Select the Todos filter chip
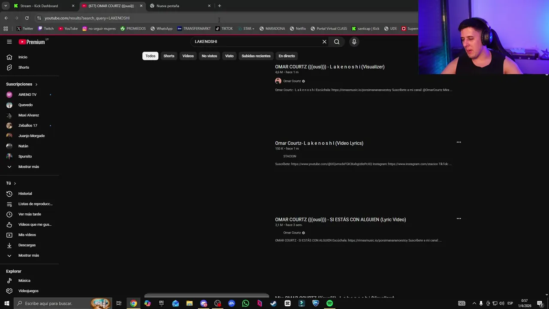 (x=150, y=56)
